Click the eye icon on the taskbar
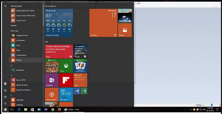The height and width of the screenshot is (114, 222). [46, 110]
